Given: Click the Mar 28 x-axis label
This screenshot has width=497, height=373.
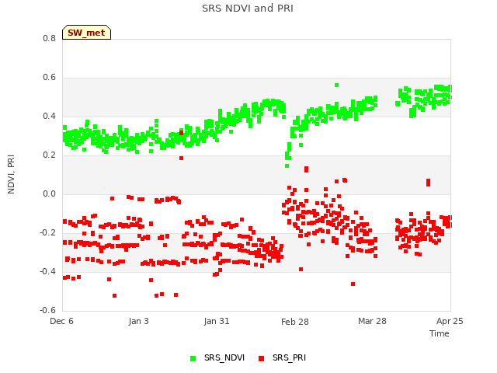Looking at the screenshot, I should 372,321.
